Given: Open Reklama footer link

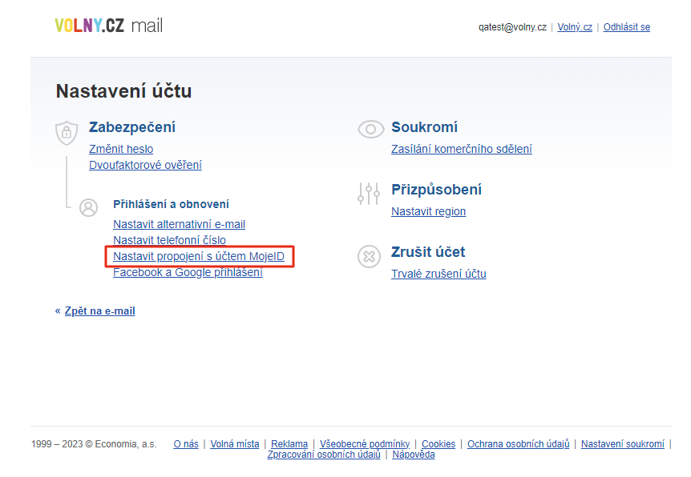Looking at the screenshot, I should (x=289, y=444).
